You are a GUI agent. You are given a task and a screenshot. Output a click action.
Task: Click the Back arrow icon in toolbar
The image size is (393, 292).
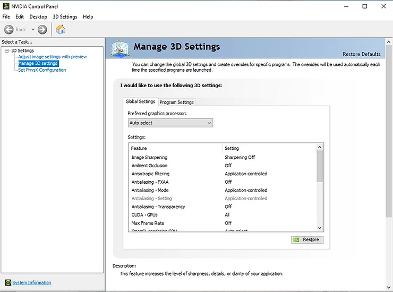pos(9,30)
